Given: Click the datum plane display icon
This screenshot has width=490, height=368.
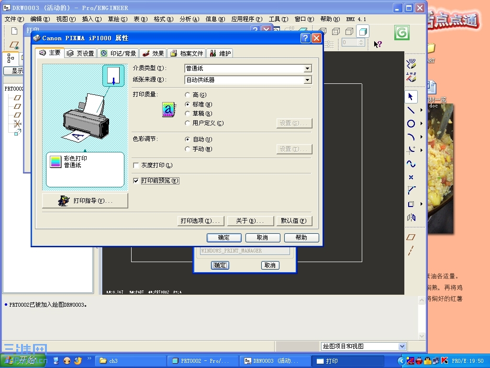Looking at the screenshot, I should click(14, 45).
